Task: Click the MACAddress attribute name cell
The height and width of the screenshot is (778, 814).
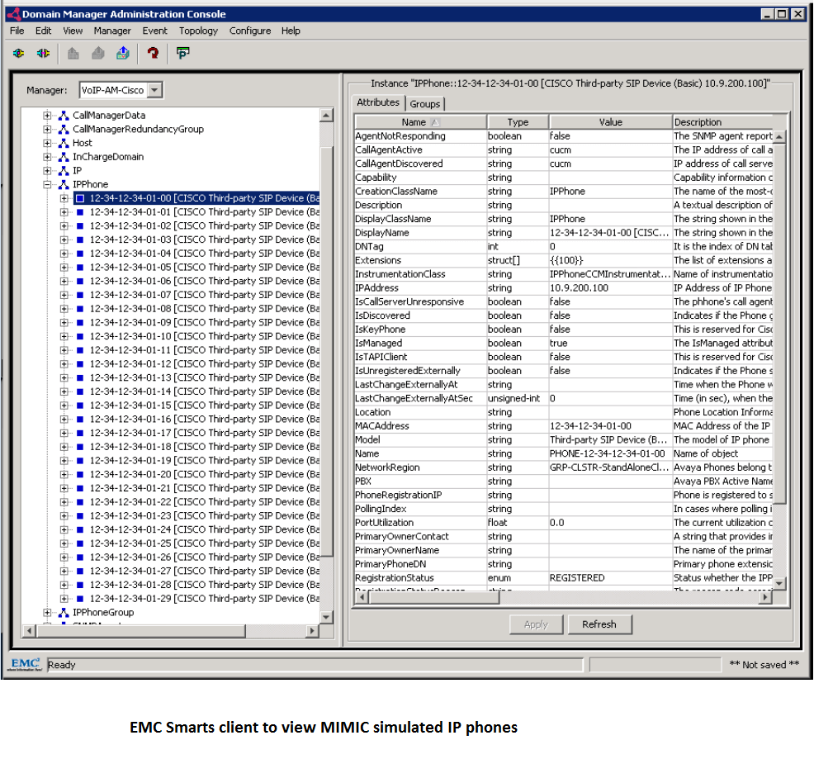Action: [420, 426]
